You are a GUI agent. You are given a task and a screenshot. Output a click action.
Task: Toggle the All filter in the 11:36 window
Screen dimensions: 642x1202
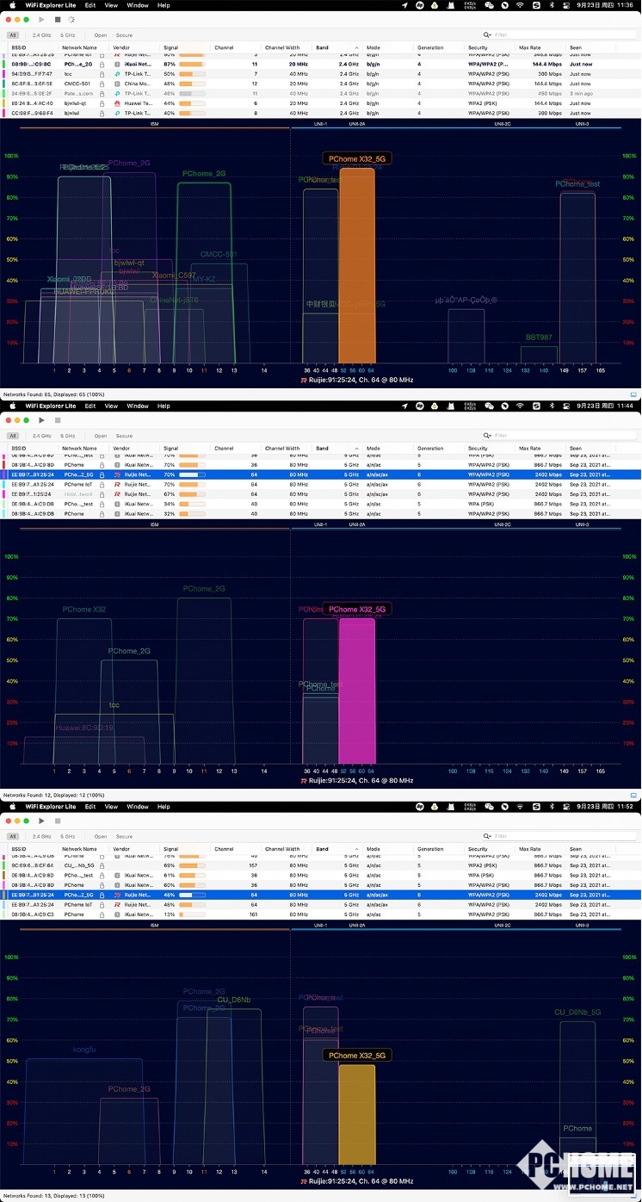tap(13, 35)
